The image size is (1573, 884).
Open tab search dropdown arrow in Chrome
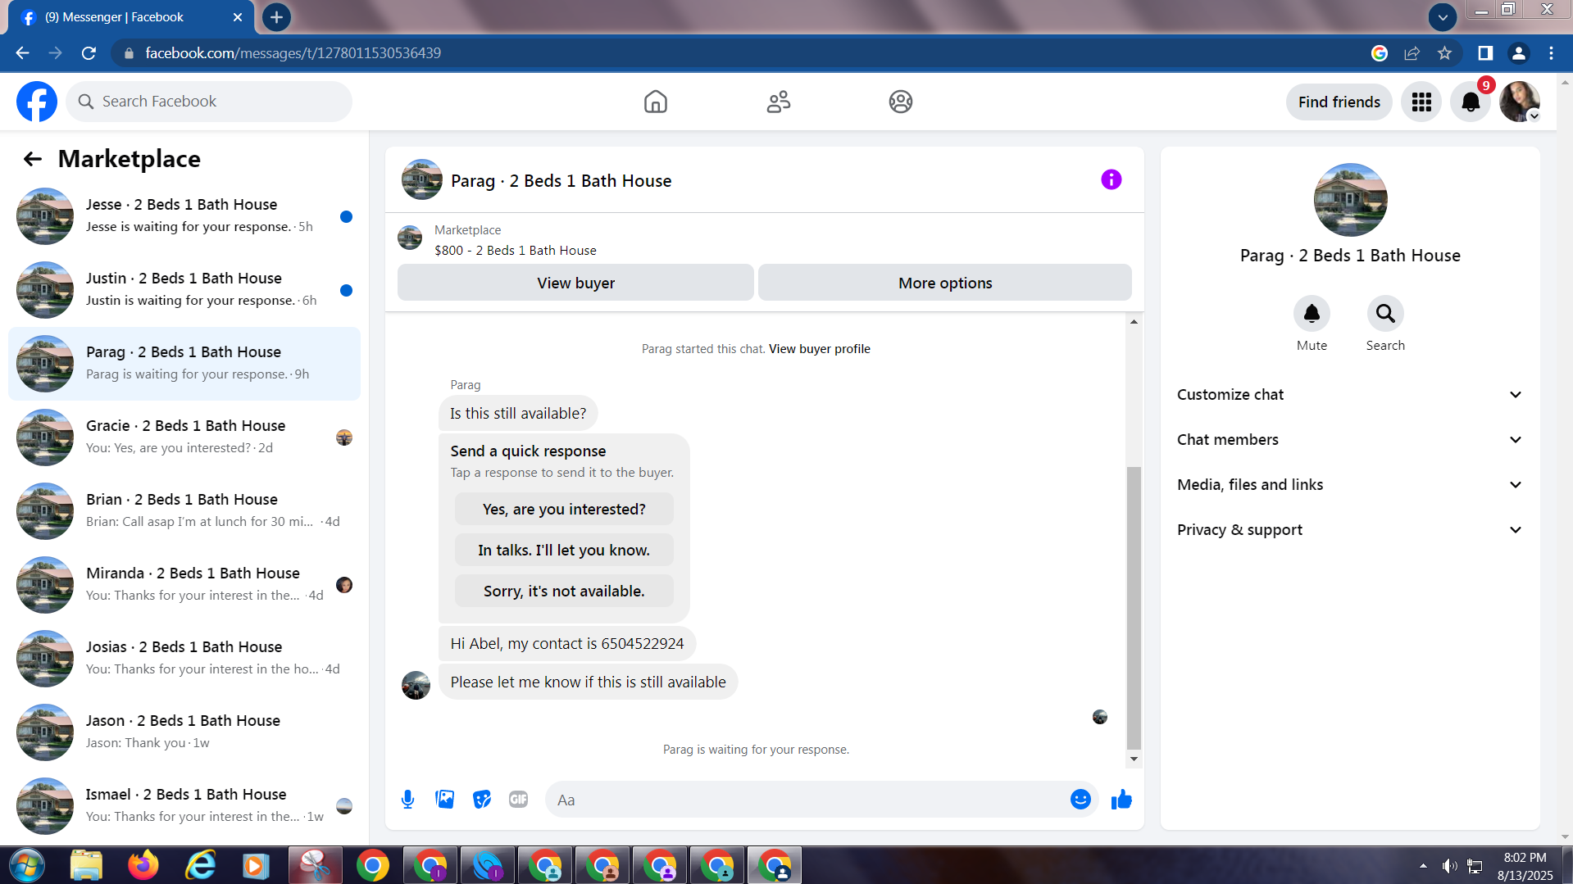1442,16
